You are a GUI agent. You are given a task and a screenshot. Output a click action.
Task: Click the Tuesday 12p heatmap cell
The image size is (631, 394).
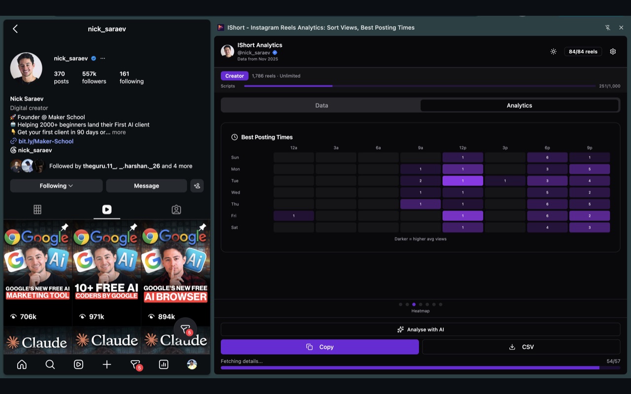click(x=463, y=181)
